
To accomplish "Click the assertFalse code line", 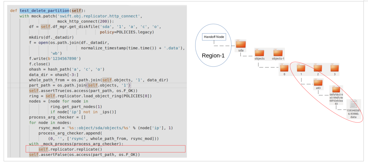I will coord(84,155).
